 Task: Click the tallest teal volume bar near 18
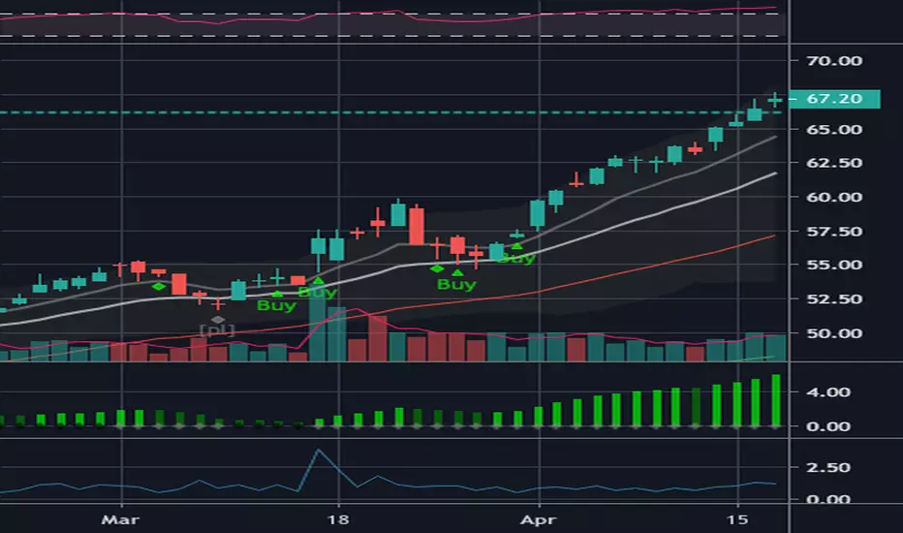318,324
